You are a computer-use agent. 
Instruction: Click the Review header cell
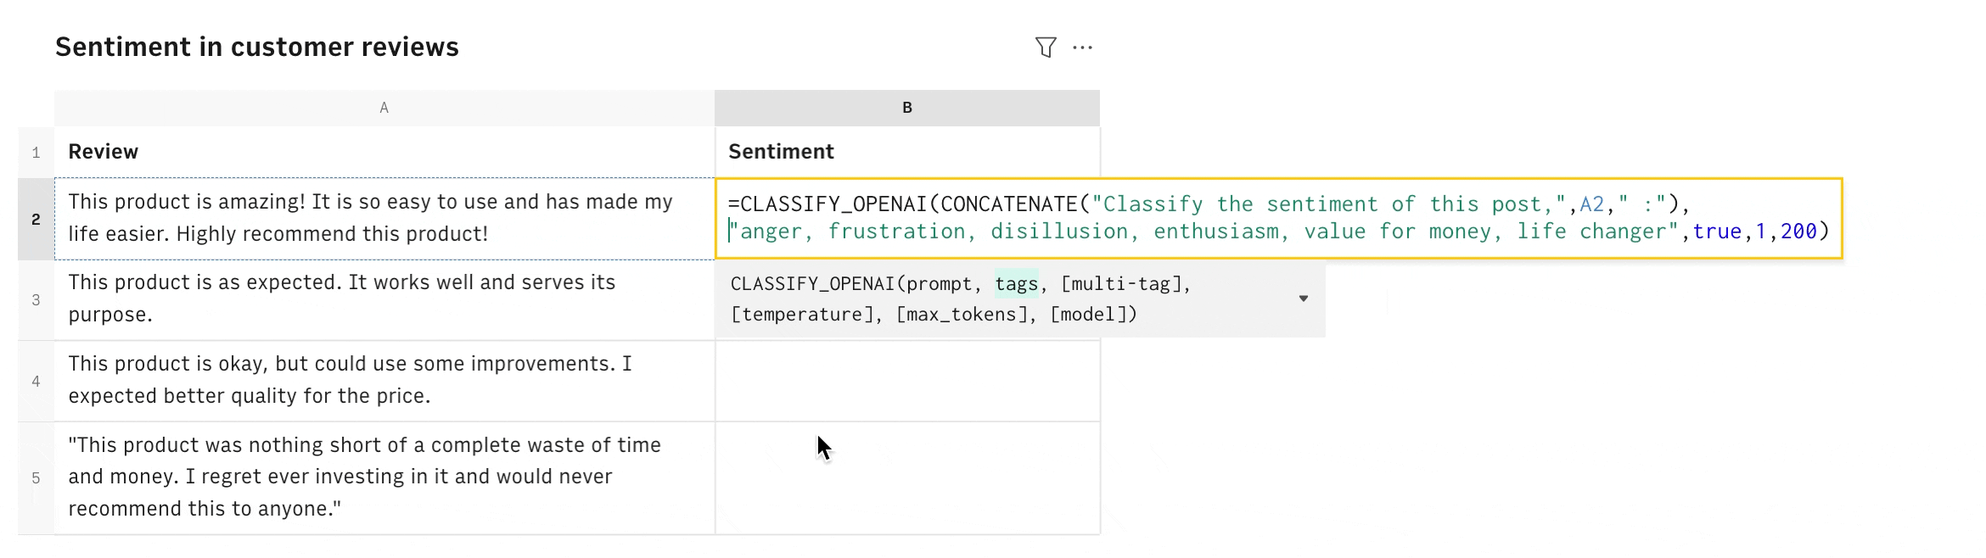click(x=384, y=152)
